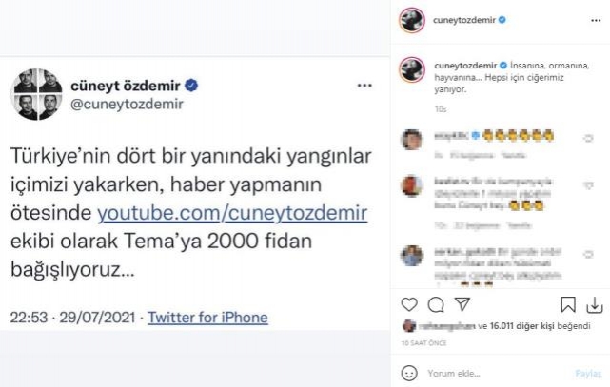Like the post with heart icon
The width and height of the screenshot is (610, 387).
[x=409, y=304]
